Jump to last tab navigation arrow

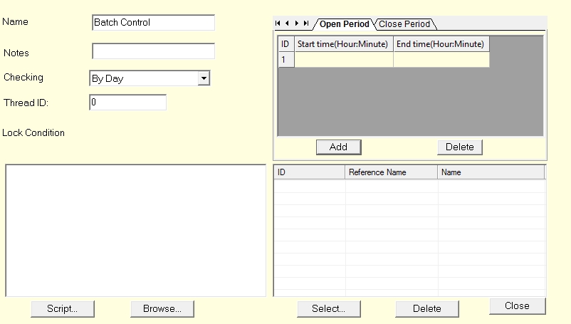(x=305, y=24)
